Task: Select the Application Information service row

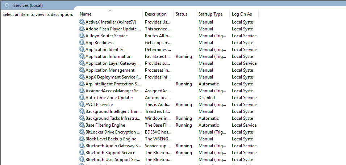Action: pyautogui.click(x=108, y=56)
